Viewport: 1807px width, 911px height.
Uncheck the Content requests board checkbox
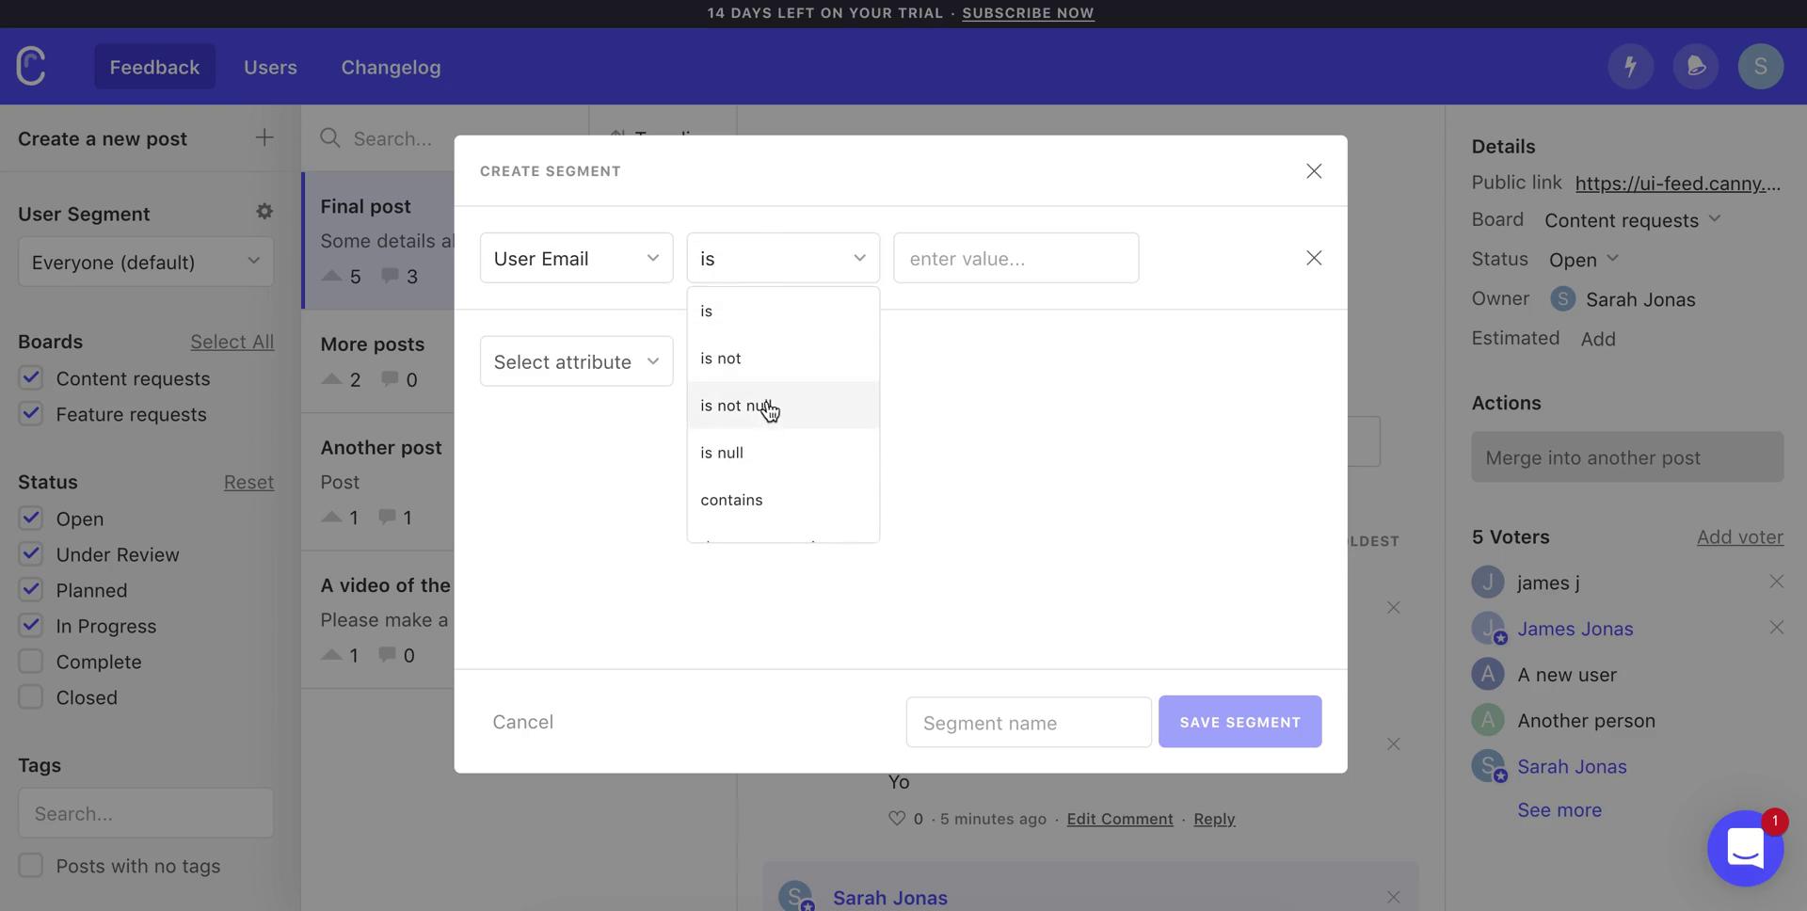click(31, 378)
